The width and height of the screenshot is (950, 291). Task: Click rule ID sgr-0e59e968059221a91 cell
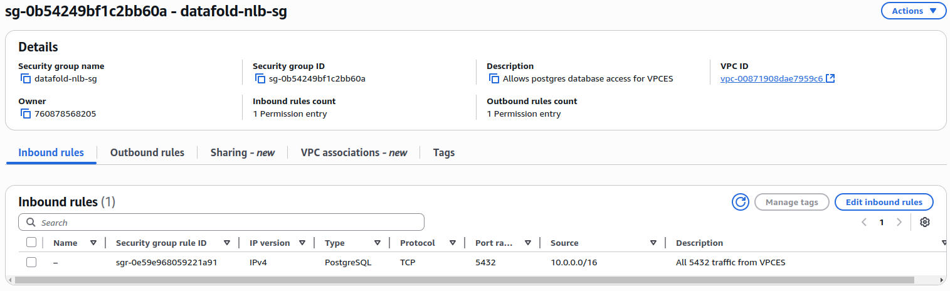pos(167,262)
